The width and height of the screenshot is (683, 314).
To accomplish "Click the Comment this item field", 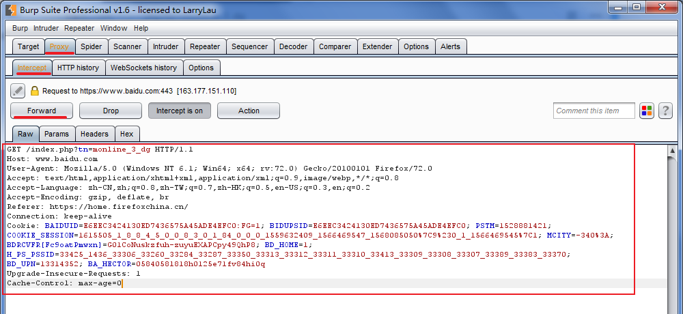I will click(594, 111).
